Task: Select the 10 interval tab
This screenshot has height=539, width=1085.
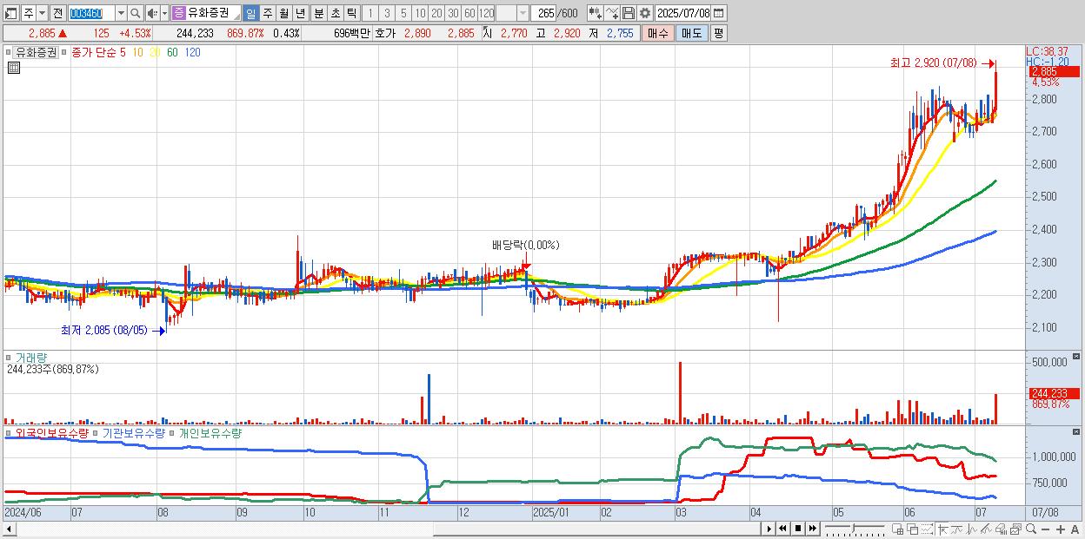Action: (420, 13)
